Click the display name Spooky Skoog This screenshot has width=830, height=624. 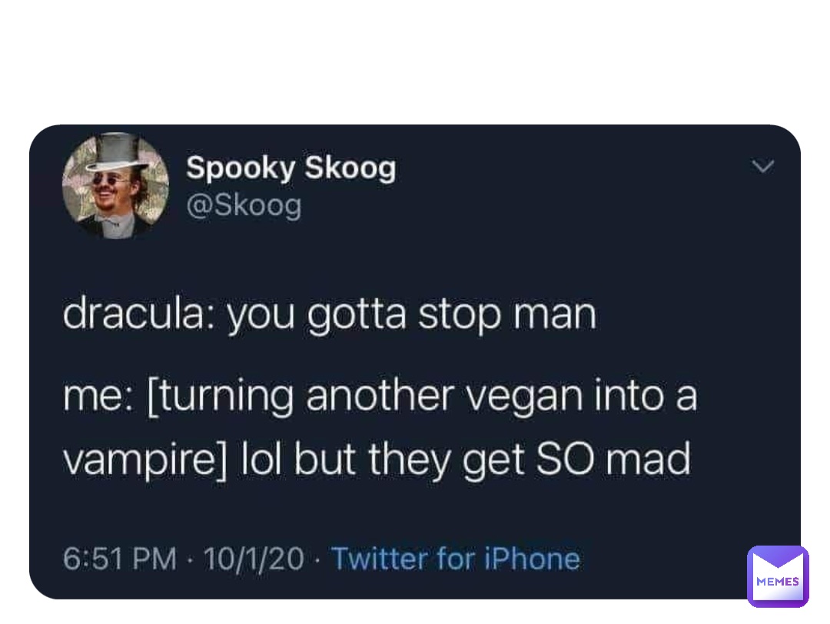[x=290, y=168]
